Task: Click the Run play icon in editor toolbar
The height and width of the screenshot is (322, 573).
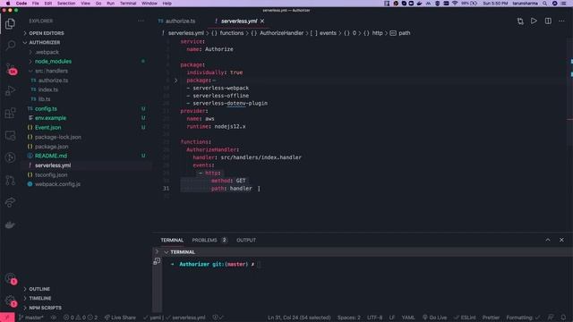Action: [x=534, y=21]
